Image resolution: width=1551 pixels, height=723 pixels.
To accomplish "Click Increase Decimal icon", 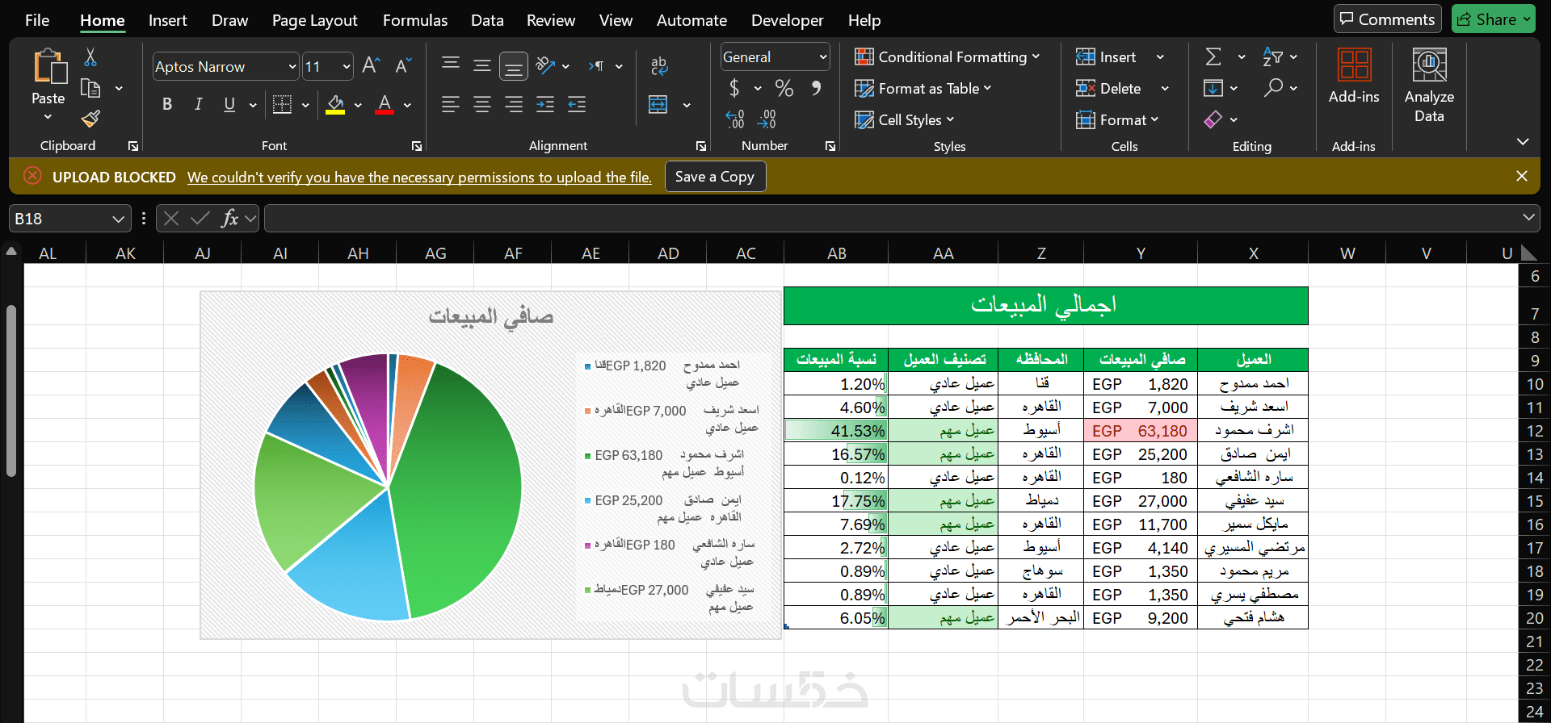I will (735, 119).
